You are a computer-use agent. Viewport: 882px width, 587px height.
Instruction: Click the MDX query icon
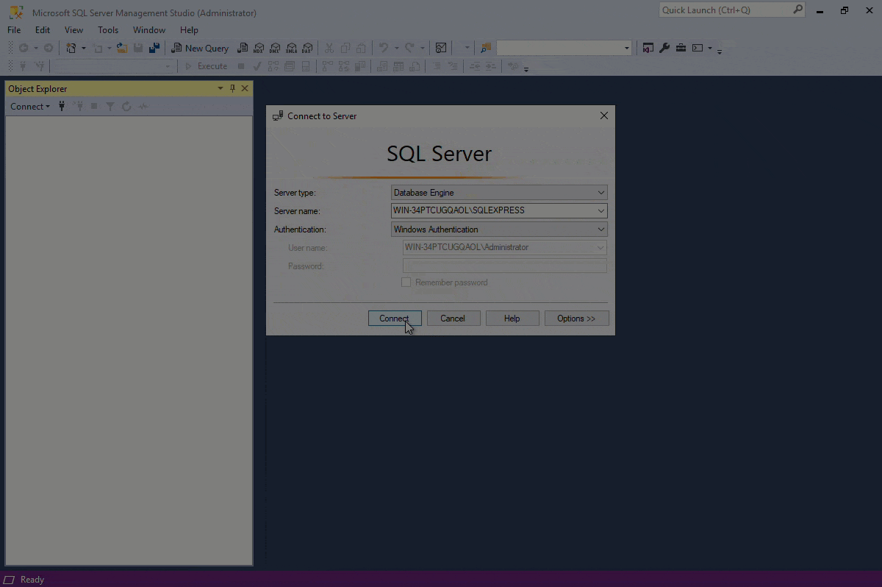coord(258,48)
